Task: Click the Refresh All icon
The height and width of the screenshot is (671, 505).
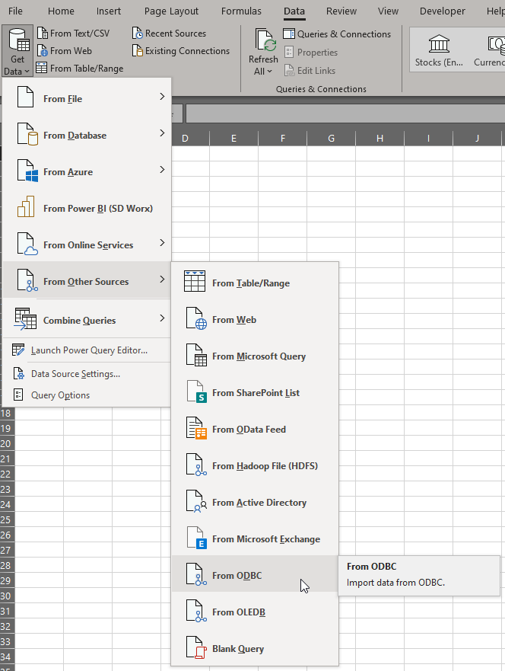Action: coord(265,40)
